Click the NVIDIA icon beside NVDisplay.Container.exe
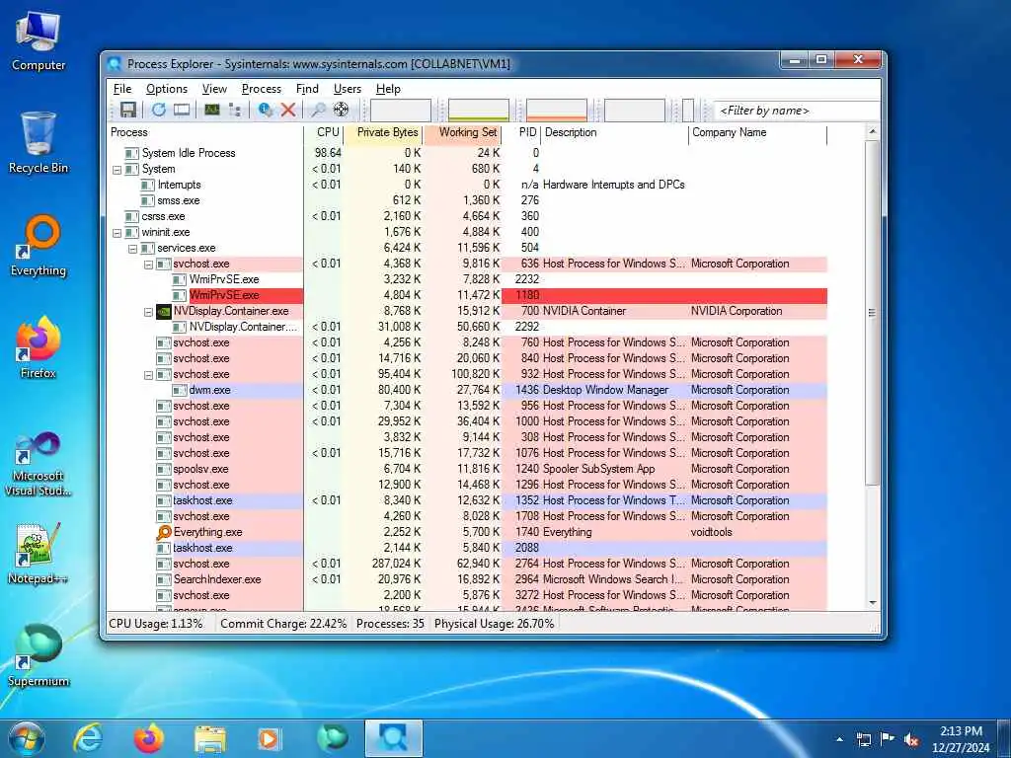 164,311
